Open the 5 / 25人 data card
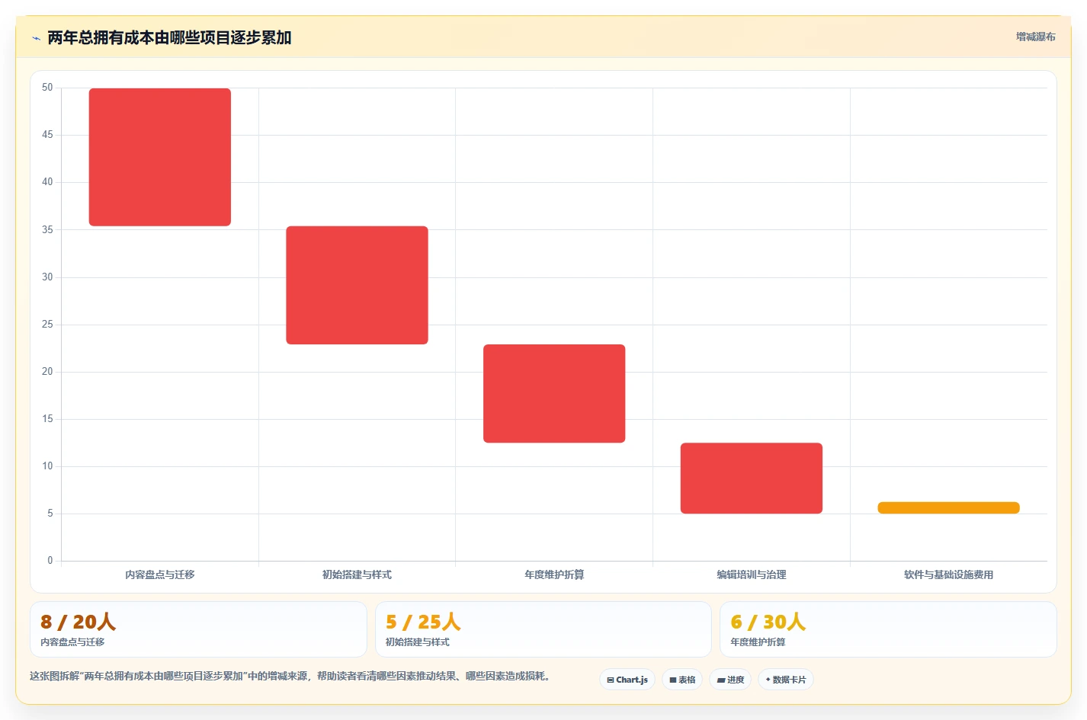This screenshot has width=1087, height=720. coord(543,629)
